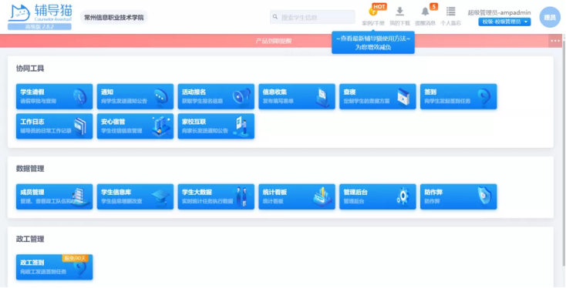Viewport: 566px width, 288px height.
Task: Open the 学生请假 tile
Action: [54, 96]
